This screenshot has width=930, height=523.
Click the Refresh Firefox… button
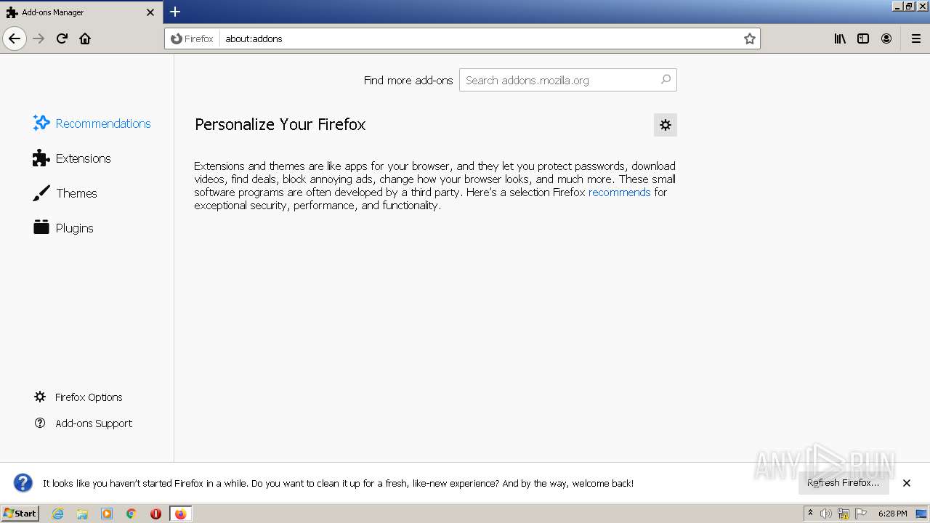[x=844, y=483]
